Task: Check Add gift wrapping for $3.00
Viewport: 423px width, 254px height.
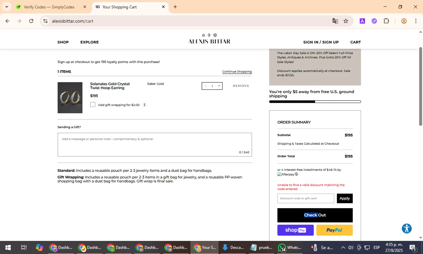Action: tap(93, 105)
